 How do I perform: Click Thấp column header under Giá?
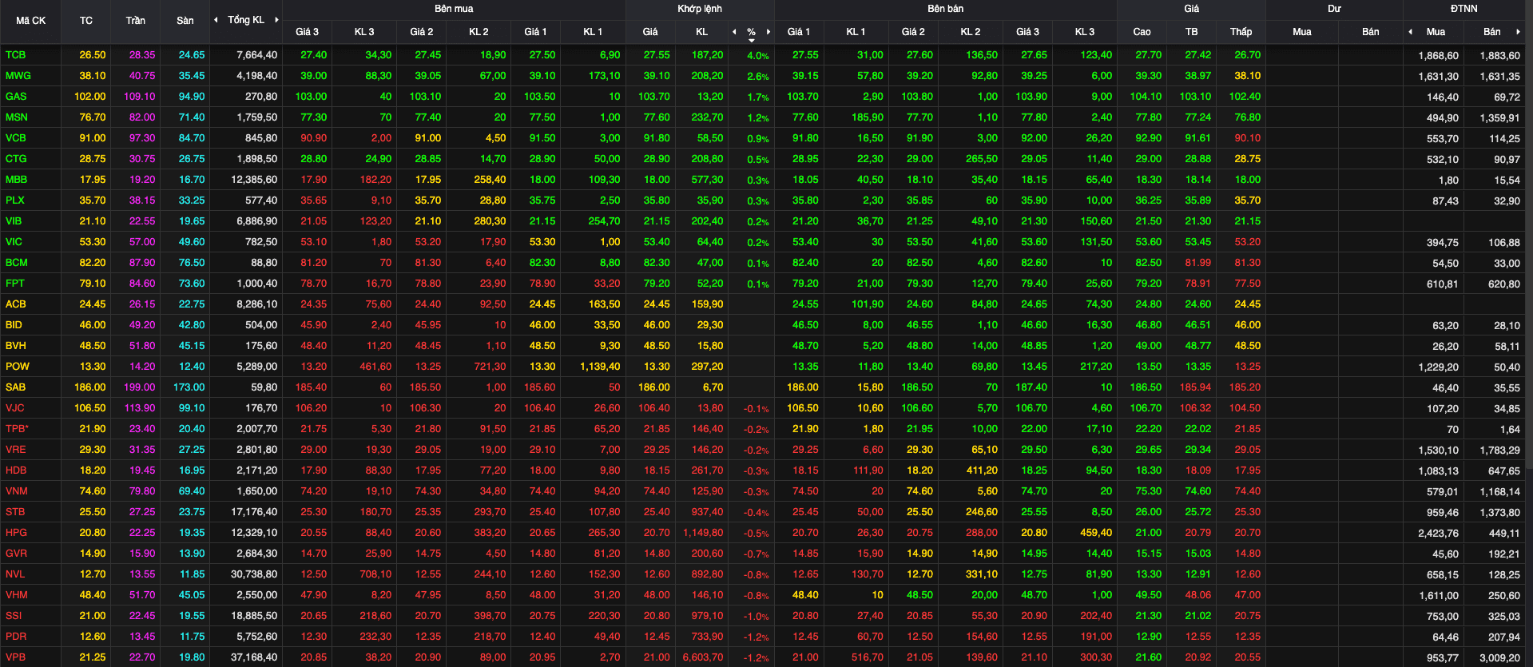click(1241, 32)
